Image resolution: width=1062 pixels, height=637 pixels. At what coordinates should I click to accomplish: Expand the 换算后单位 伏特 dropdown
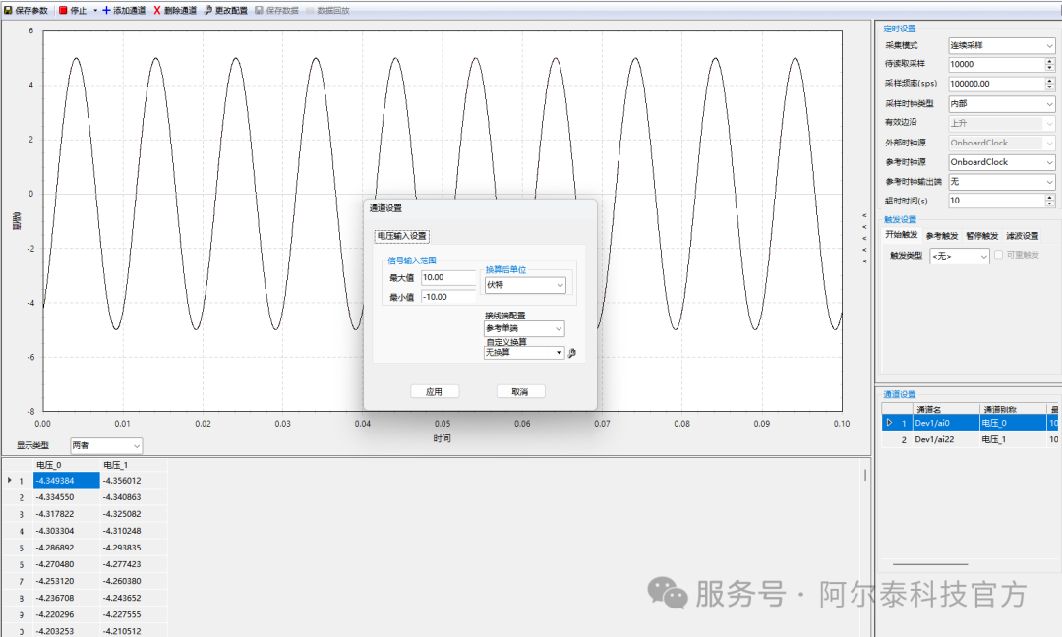[x=525, y=285]
